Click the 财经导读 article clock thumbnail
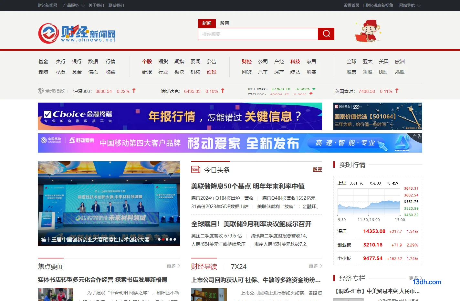Screen dimensions: 460x301 point(209,295)
